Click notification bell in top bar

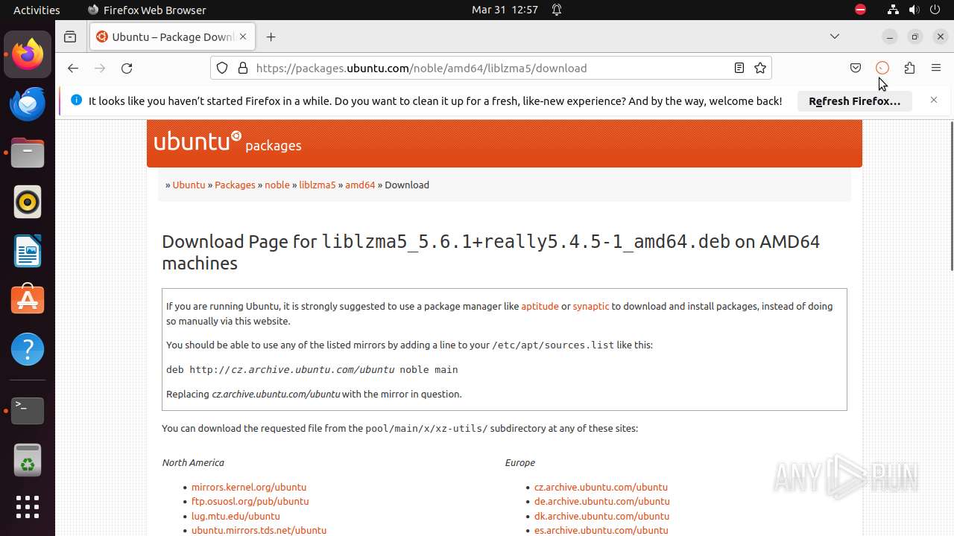pyautogui.click(x=557, y=10)
